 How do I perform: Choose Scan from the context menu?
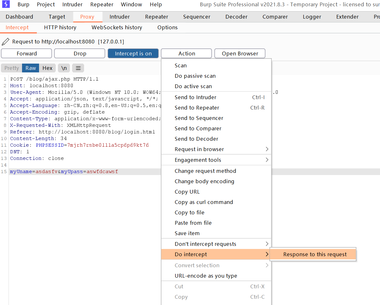[x=216, y=65]
